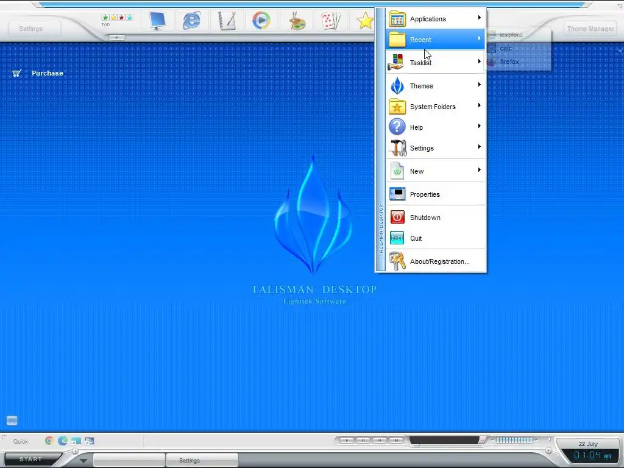Image resolution: width=624 pixels, height=468 pixels.
Task: Click the round plus beside START
Action: (75, 451)
